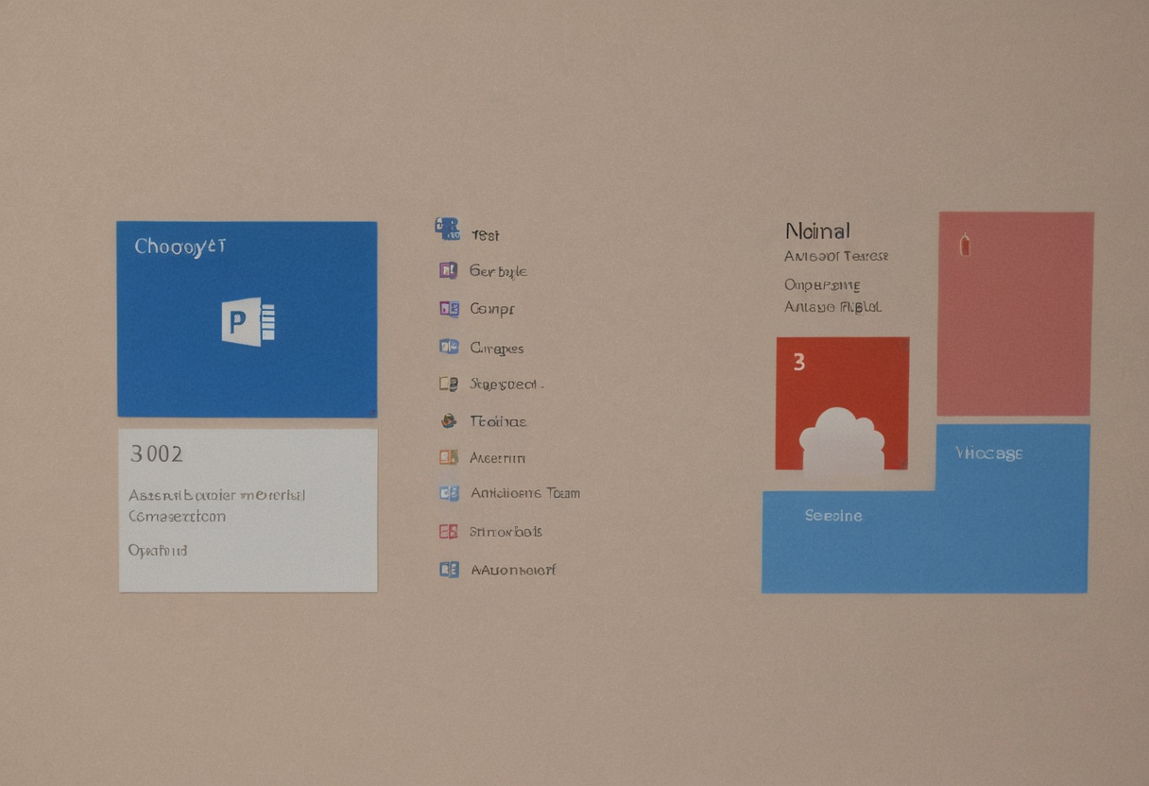The height and width of the screenshot is (786, 1149).
Task: Click the round icon beside Ttoiinas
Action: (x=449, y=421)
